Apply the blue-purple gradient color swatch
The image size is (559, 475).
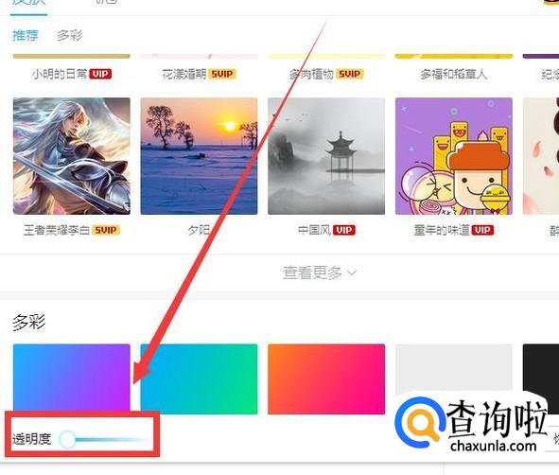[x=72, y=378]
